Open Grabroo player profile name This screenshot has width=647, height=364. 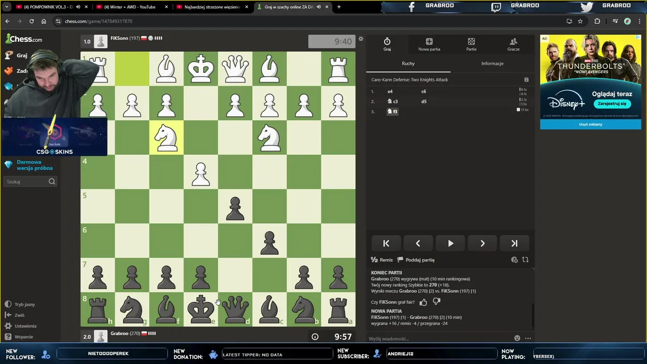coord(119,334)
